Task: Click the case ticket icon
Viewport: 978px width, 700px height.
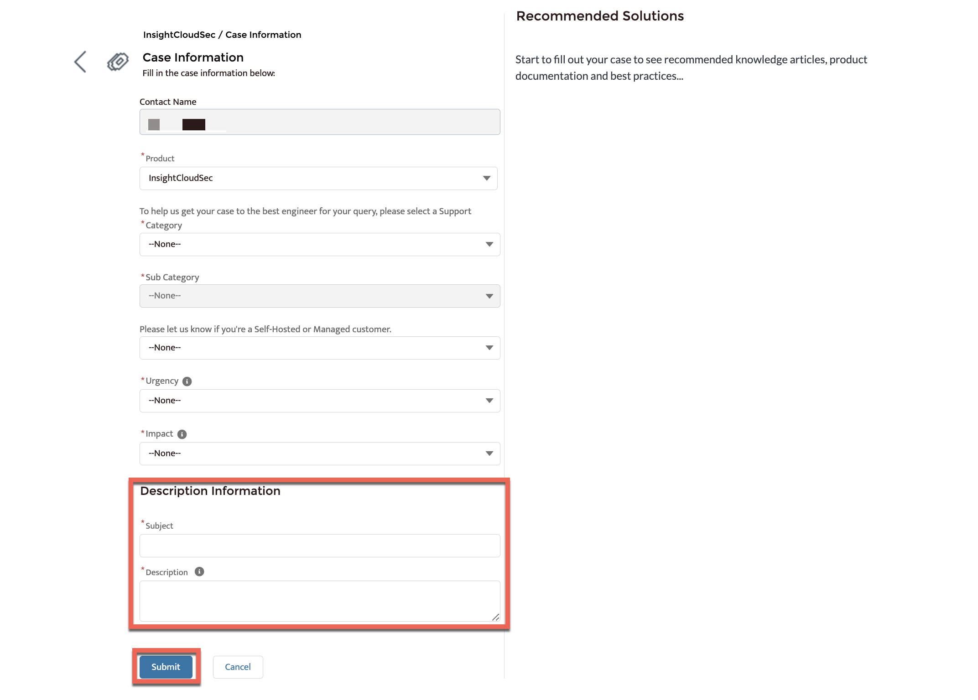Action: [x=118, y=62]
